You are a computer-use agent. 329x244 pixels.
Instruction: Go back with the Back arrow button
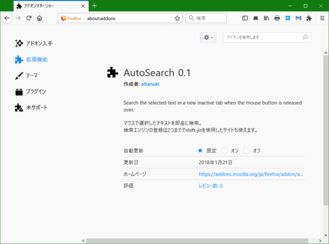click(x=7, y=18)
